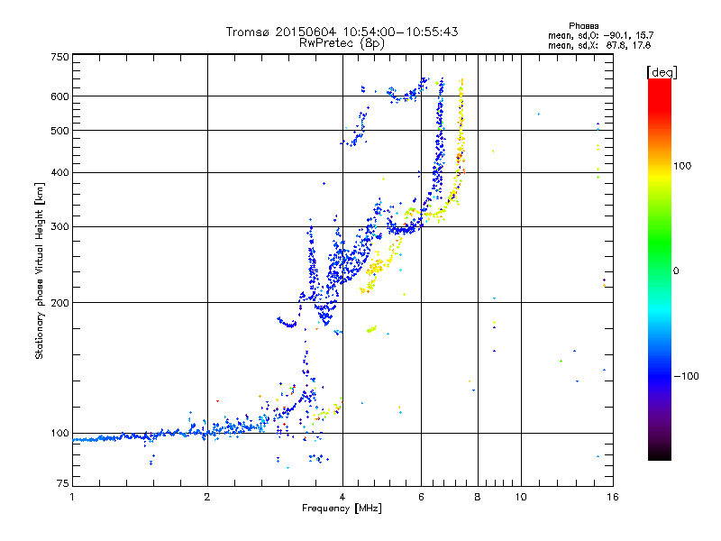Click the x-axis tick label '8'
This screenshot has width=721, height=541.
point(478,497)
